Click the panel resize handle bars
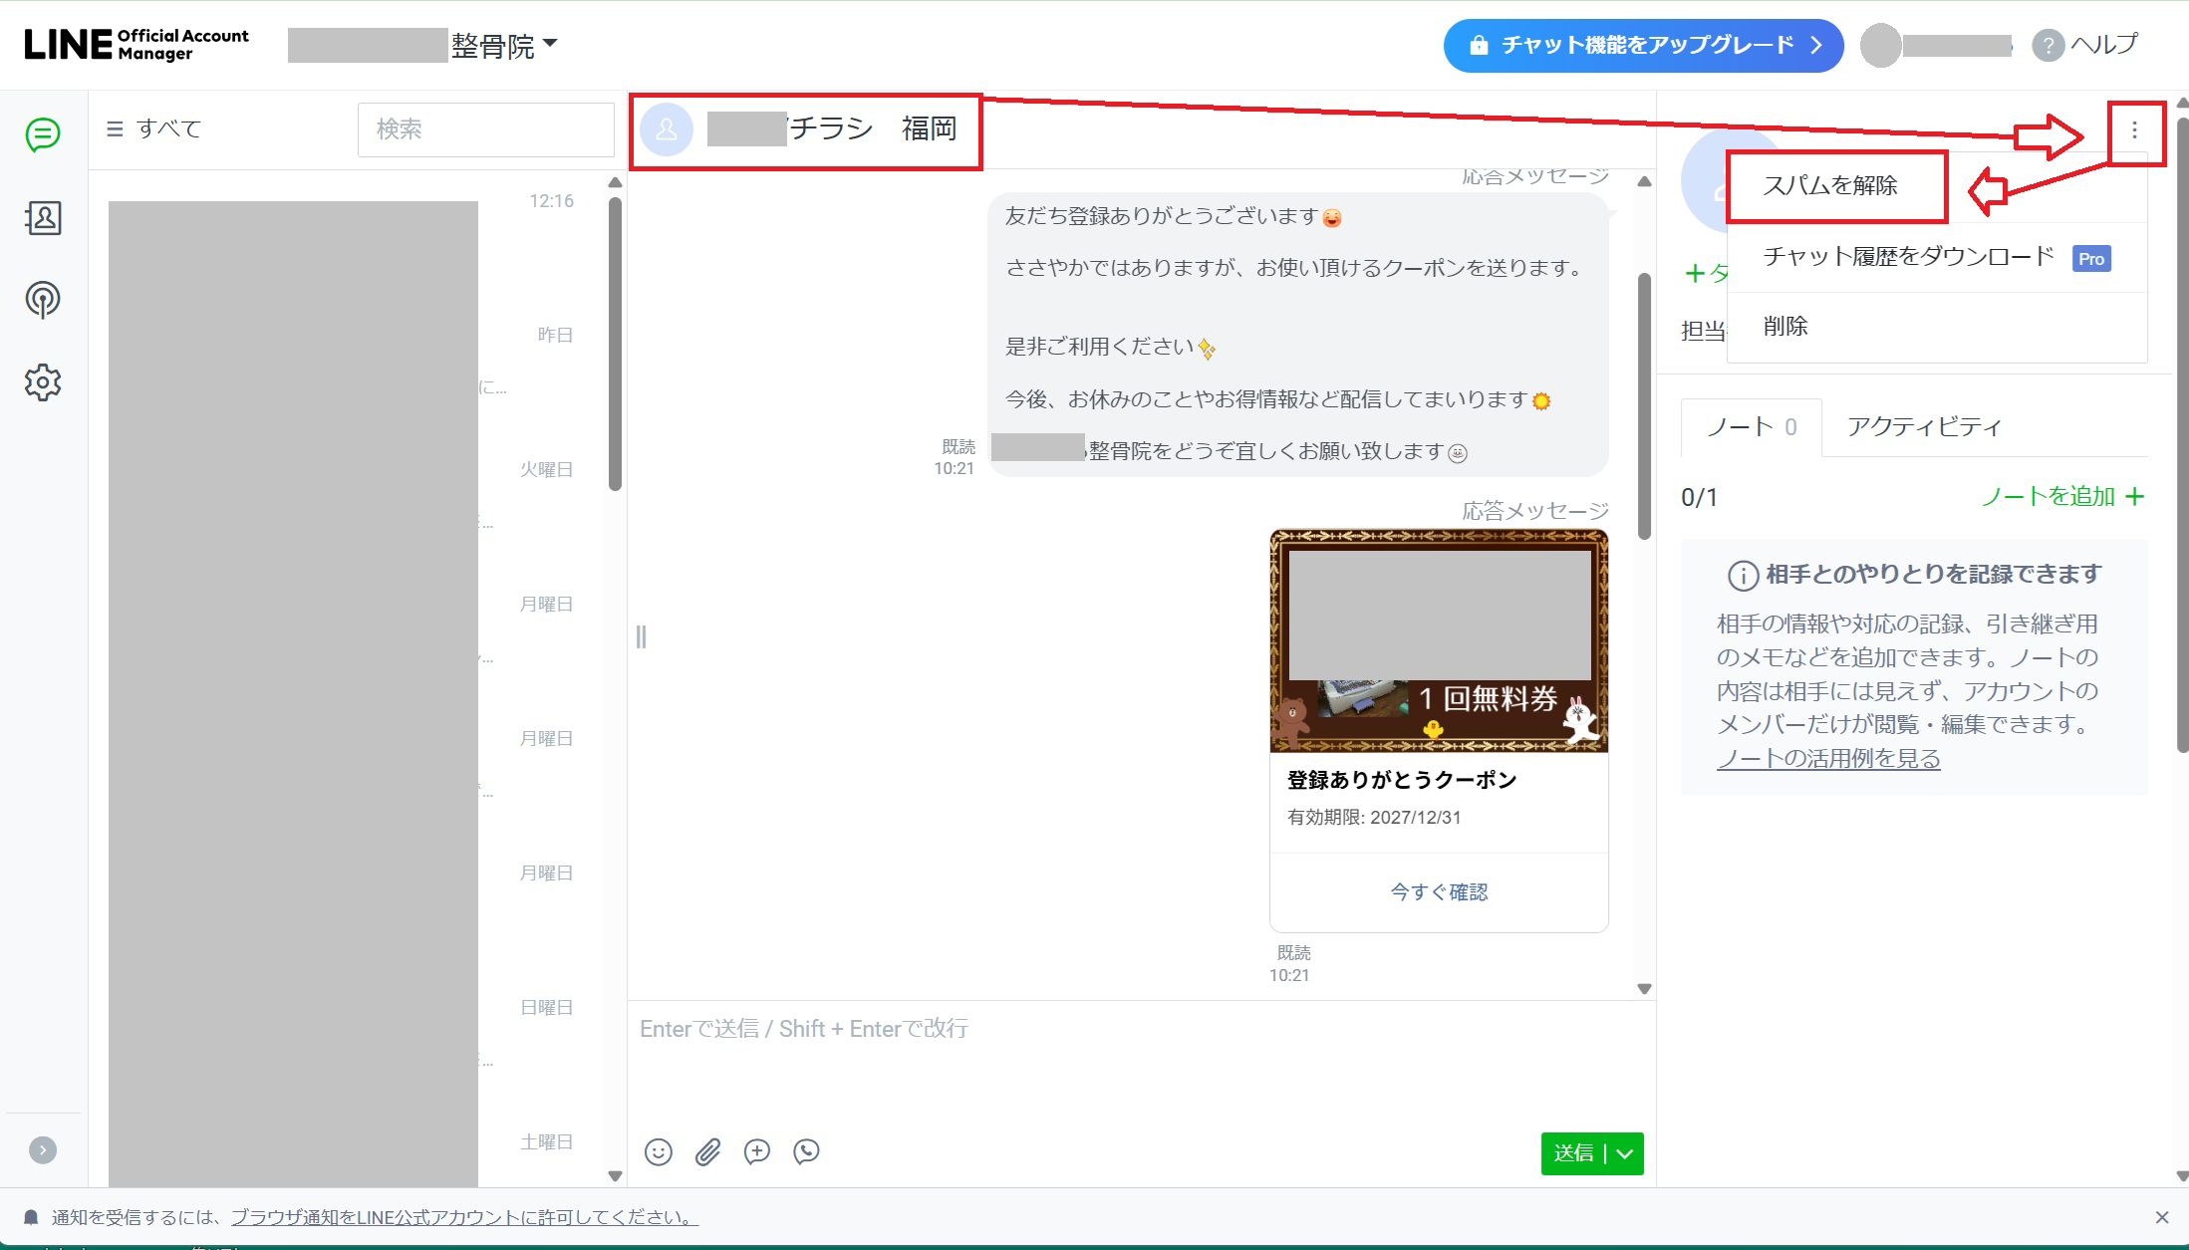 [x=642, y=637]
